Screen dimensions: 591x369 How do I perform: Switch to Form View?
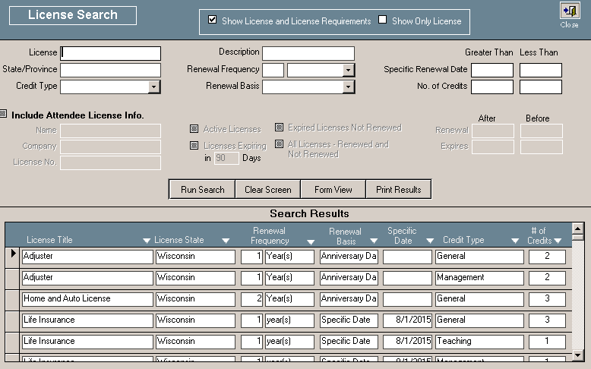click(333, 189)
